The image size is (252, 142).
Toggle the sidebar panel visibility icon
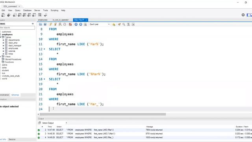pos(249,15)
